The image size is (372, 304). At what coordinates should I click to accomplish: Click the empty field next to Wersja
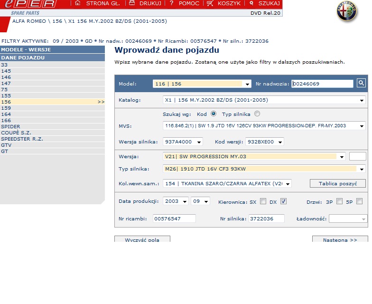(358, 157)
